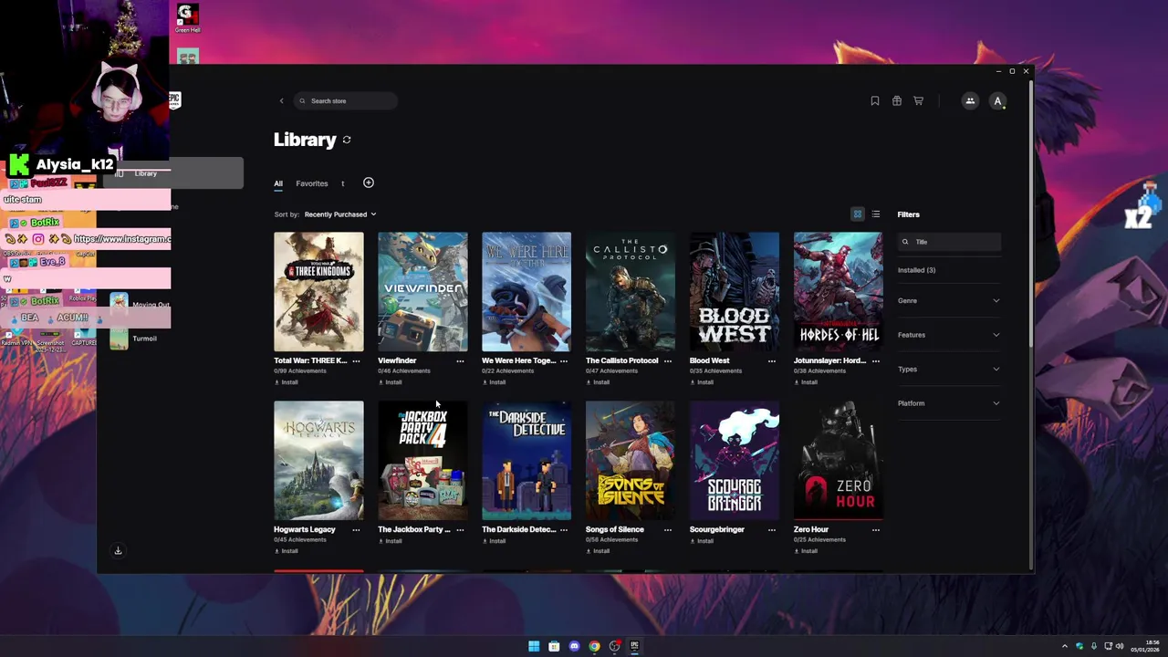
Task: Open Scourgebringer cover thumbnail
Action: coord(735,461)
